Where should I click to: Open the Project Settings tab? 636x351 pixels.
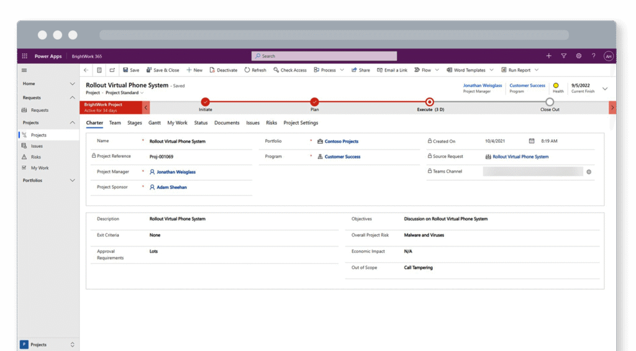pos(301,123)
